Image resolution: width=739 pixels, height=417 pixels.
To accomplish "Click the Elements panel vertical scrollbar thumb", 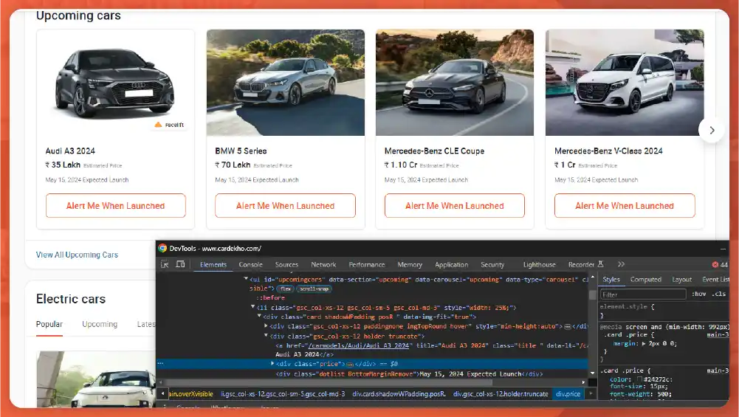I will click(x=592, y=295).
